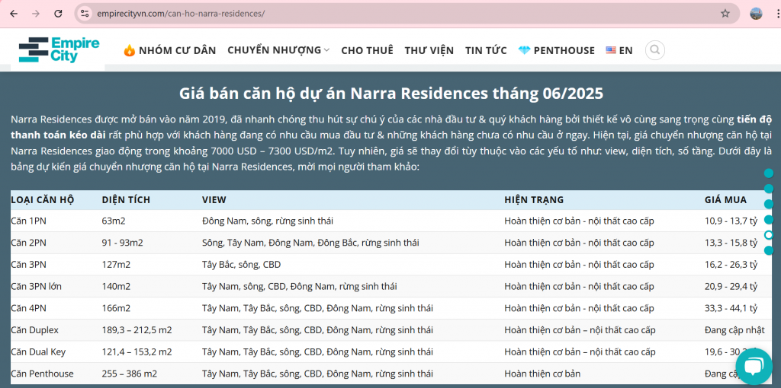The width and height of the screenshot is (781, 388).
Task: Click the 91 - 93m2 area cell
Action: (122, 243)
